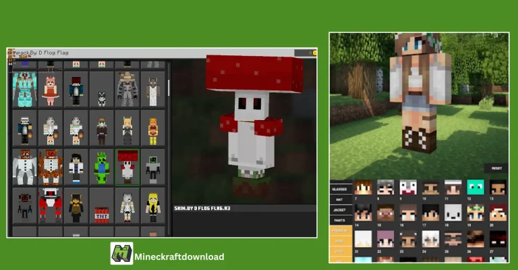Select face option 14 with black hair
This screenshot has height=270, width=518.
coord(363,213)
